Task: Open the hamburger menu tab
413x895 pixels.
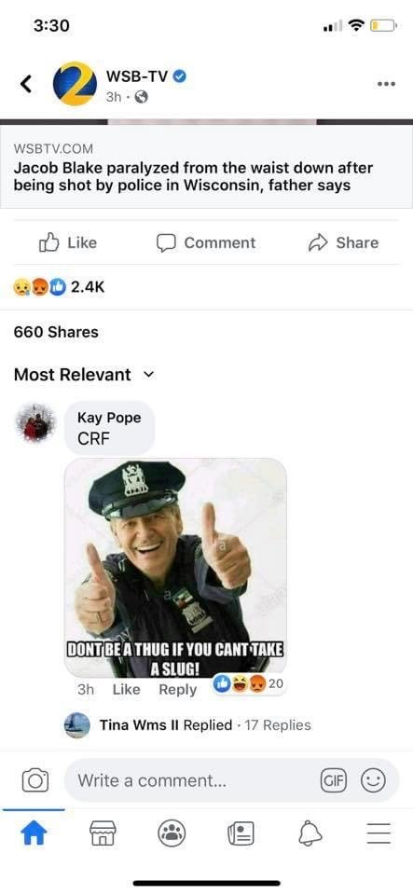Action: click(x=379, y=833)
